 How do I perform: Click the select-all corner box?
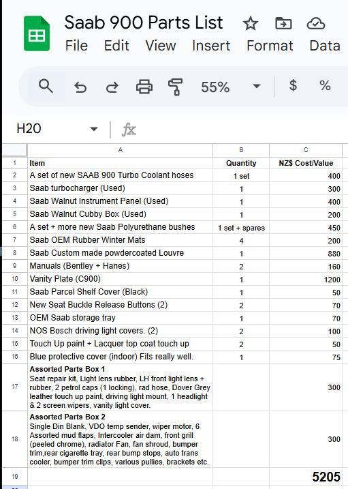[14, 150]
